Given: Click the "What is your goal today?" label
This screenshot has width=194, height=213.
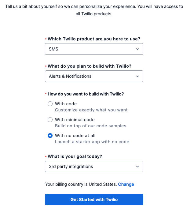Looking at the screenshot, I should point(75,156).
